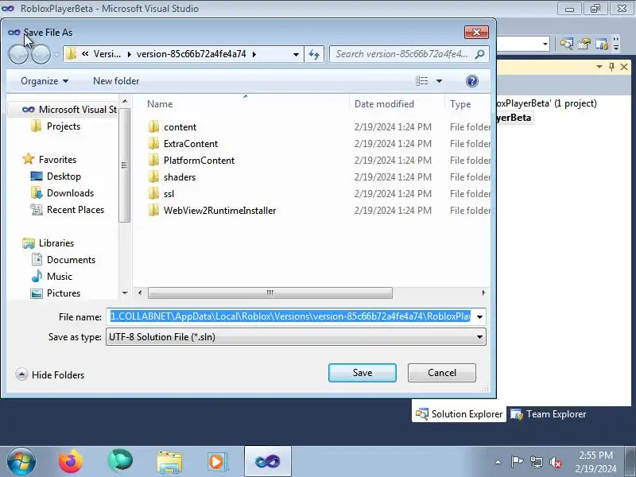Select the shaders folder
The image size is (636, 477).
[180, 177]
